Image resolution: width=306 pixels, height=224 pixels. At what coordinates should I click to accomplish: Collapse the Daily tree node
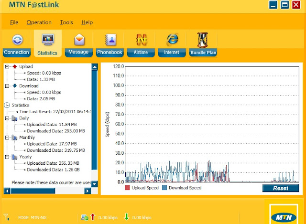pyautogui.click(x=7, y=118)
